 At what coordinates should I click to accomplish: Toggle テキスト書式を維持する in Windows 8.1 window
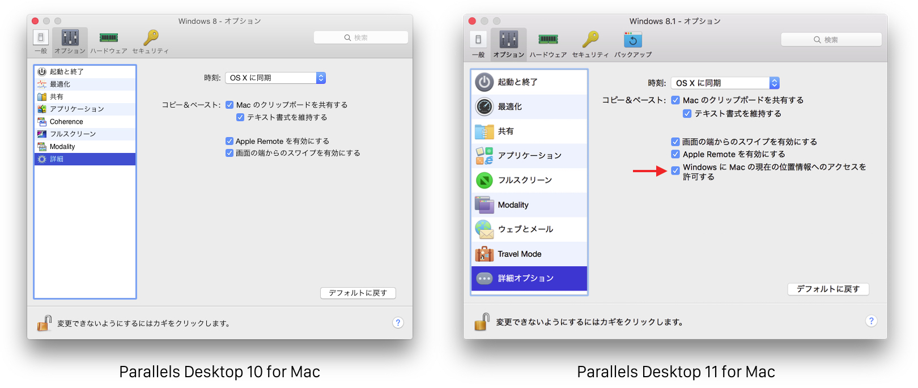coord(687,114)
